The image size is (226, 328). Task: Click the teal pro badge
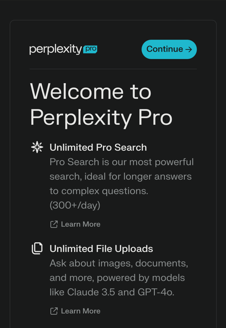click(90, 49)
